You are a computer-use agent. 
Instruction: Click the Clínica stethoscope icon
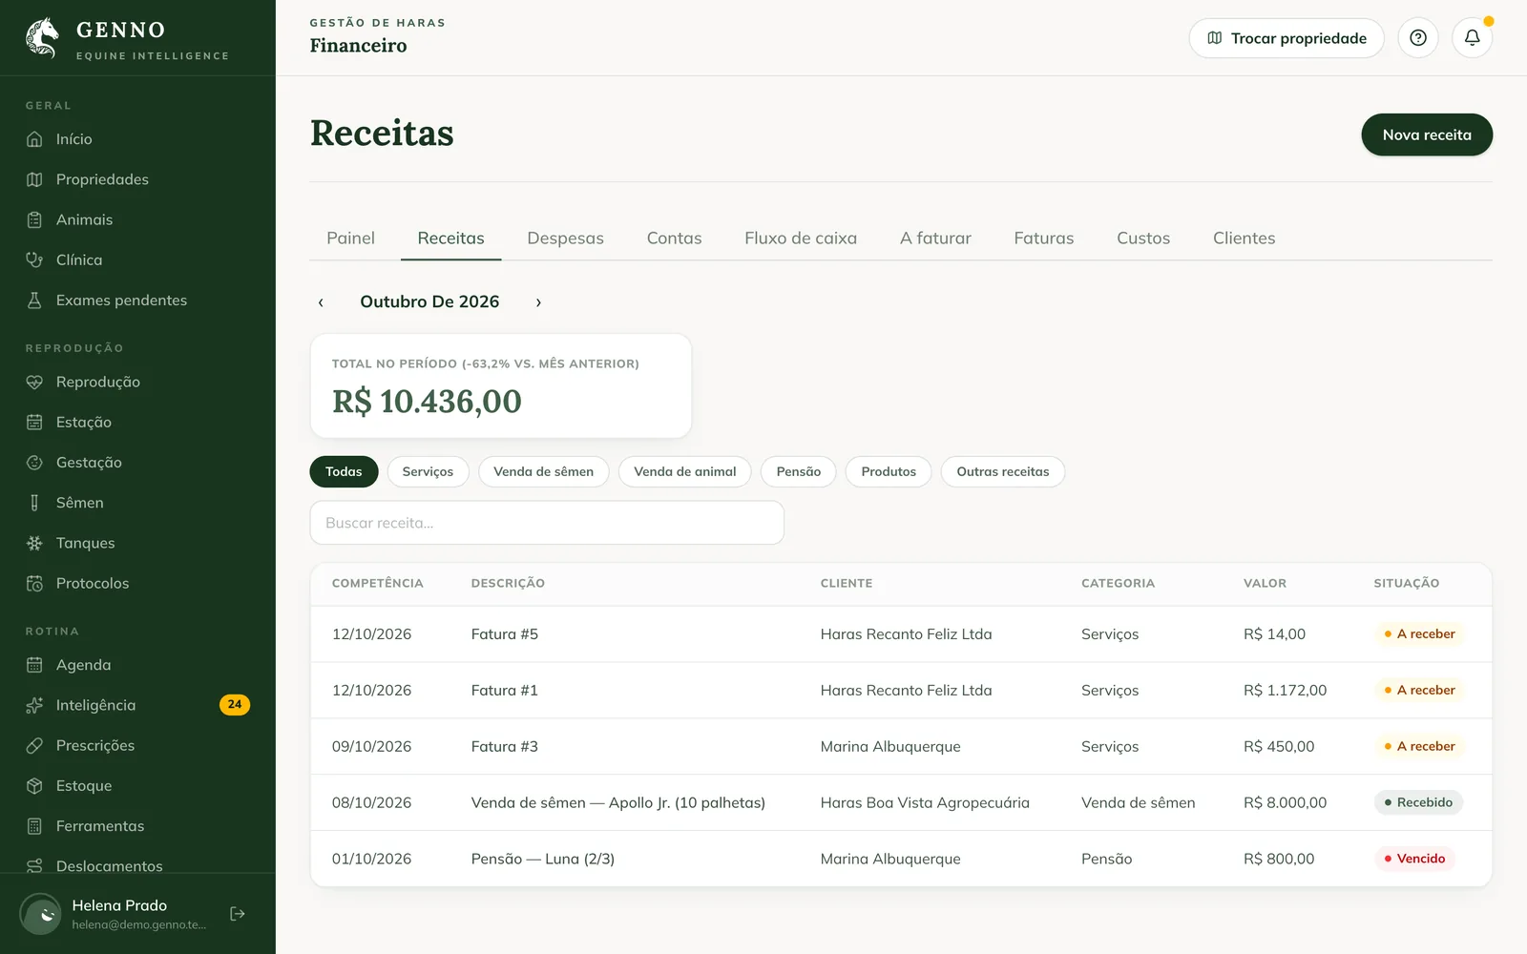34,259
